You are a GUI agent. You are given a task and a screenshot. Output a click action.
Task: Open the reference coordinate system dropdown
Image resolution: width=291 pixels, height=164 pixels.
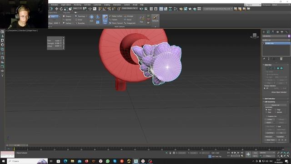click(77, 9)
